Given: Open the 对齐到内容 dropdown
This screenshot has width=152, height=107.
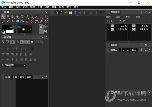Looking at the screenshot, I should 13,65.
